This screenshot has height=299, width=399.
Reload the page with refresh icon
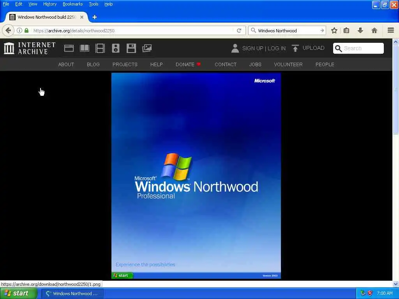(x=239, y=30)
